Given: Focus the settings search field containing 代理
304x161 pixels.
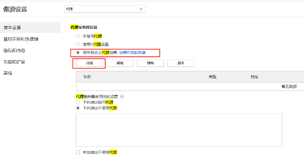Looking at the screenshot, I should click(104, 9).
